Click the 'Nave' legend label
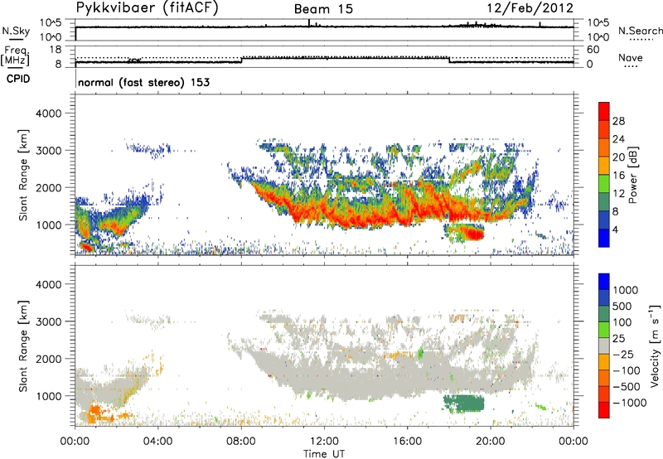663x459 pixels. coord(631,58)
